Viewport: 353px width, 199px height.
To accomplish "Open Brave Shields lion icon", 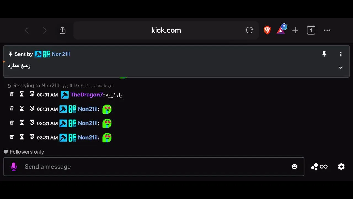I will 267,30.
